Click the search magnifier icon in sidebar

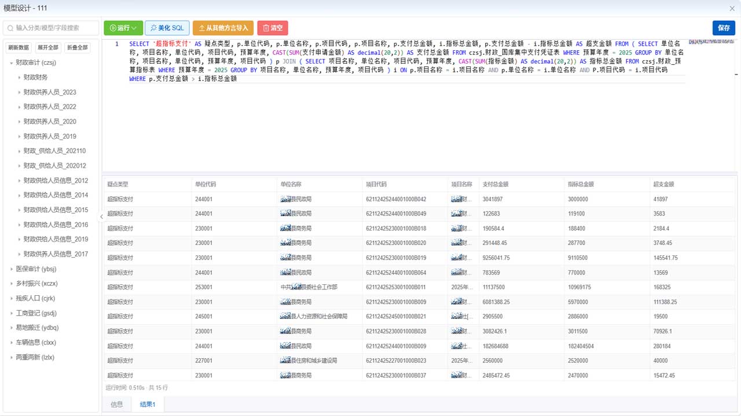tap(10, 28)
